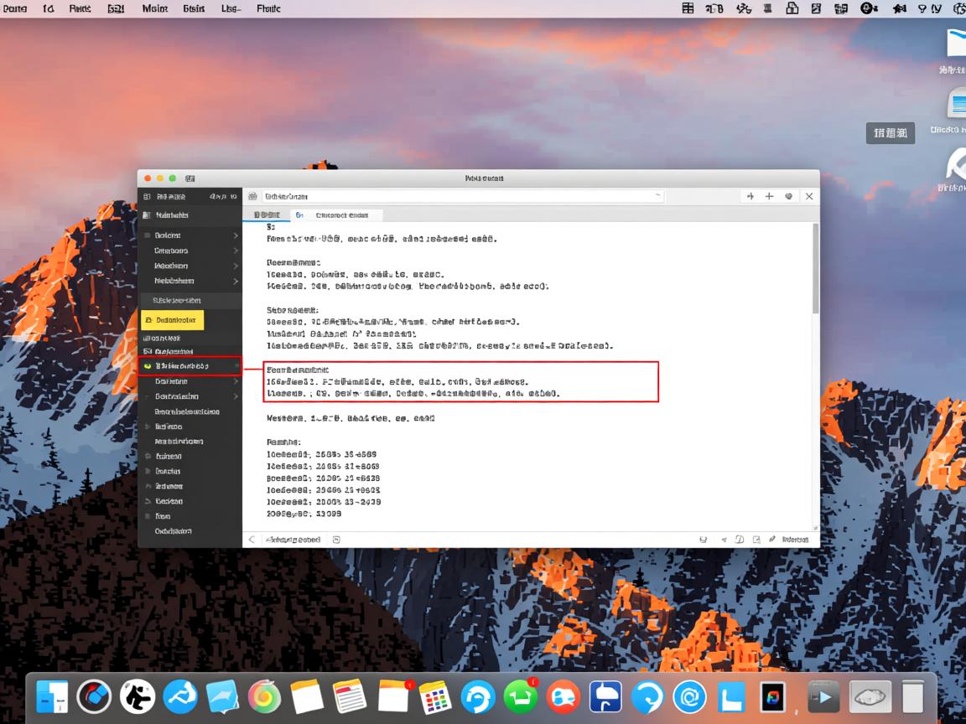
Task: Click the back chevron in the bottom status bar
Action: (x=252, y=540)
